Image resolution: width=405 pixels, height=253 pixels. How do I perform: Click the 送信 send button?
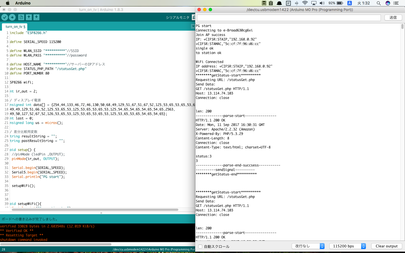(x=393, y=17)
